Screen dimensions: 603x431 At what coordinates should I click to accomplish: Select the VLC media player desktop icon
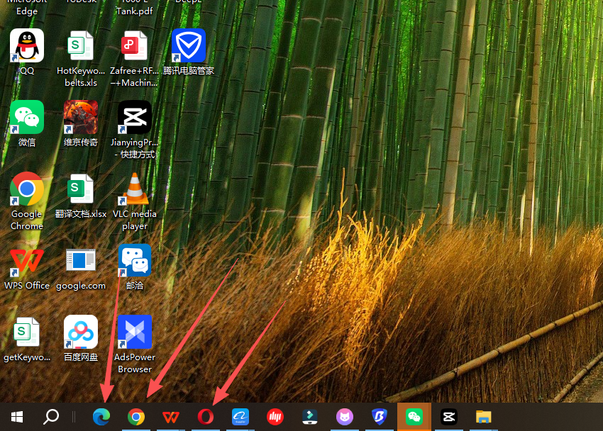[x=135, y=190]
